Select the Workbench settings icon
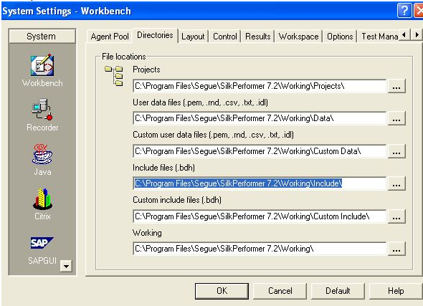This screenshot has width=423, height=306. [x=42, y=65]
